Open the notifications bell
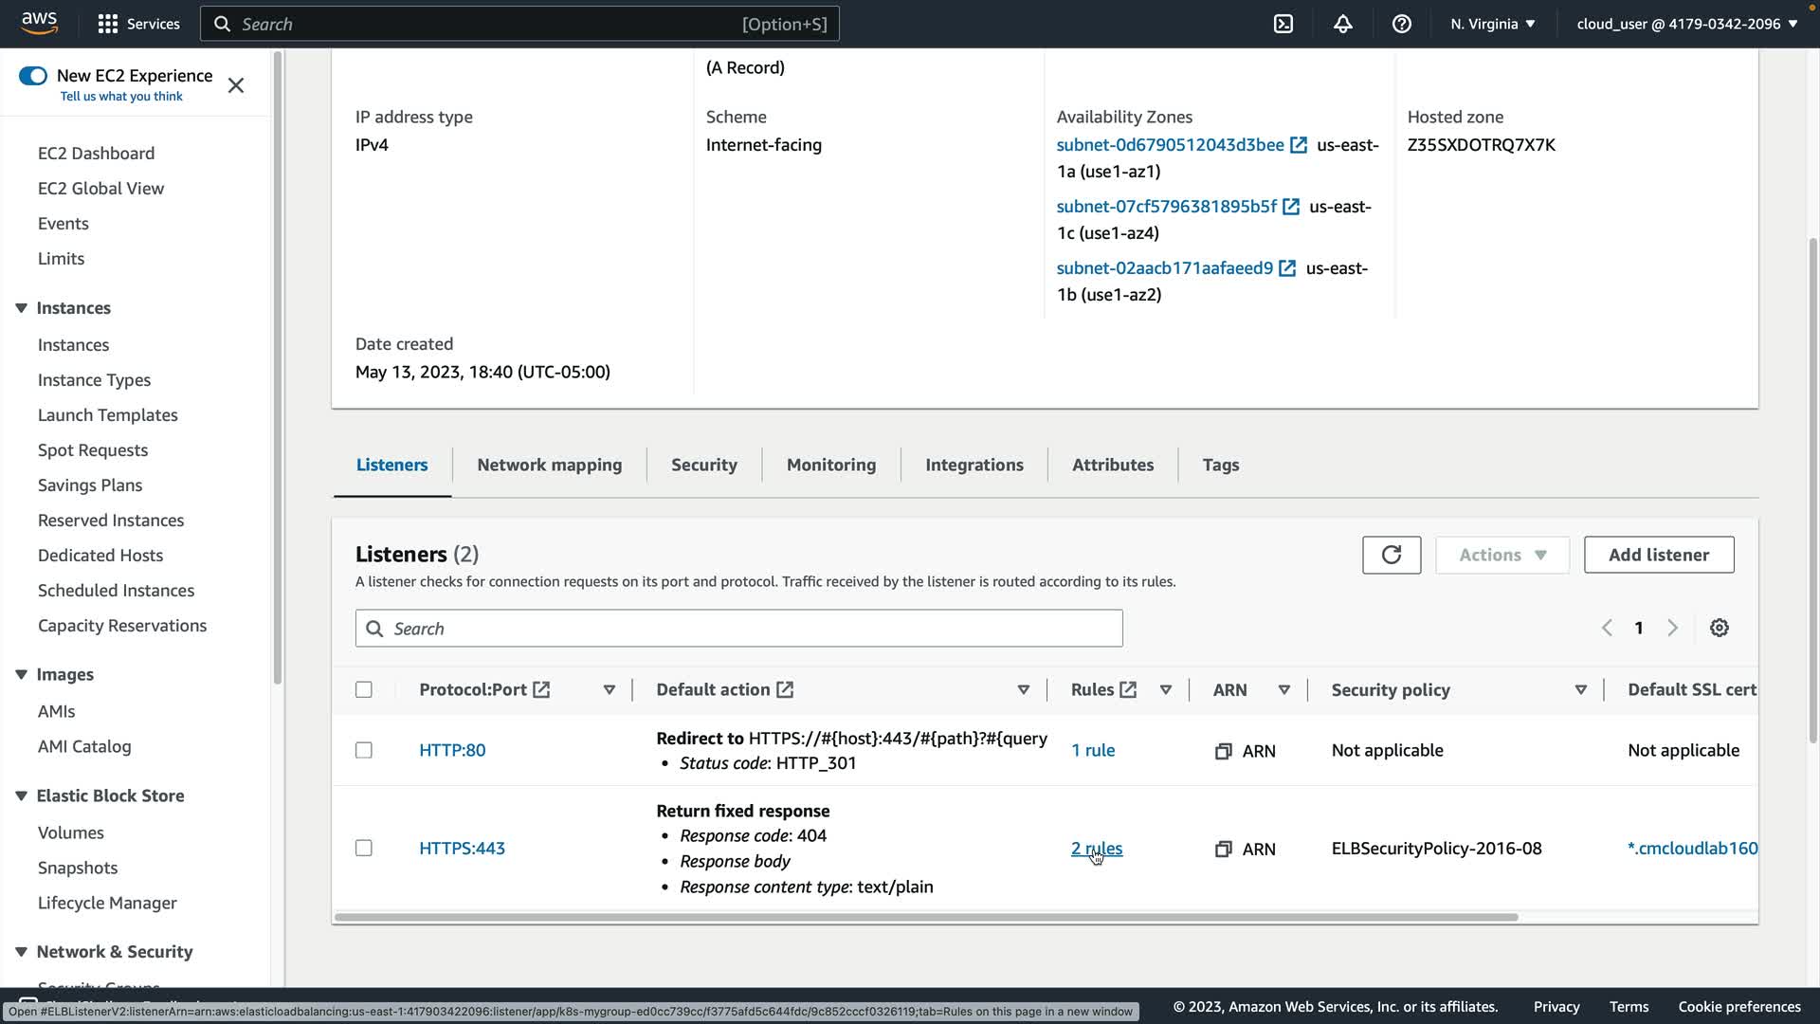Viewport: 1820px width, 1024px height. pyautogui.click(x=1342, y=24)
